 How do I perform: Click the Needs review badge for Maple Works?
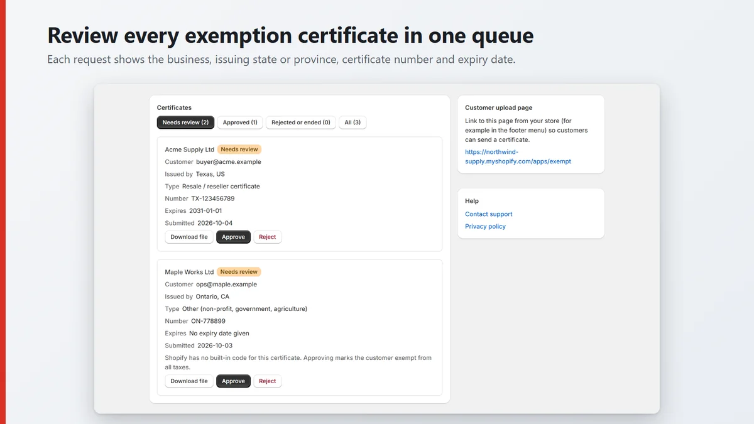pyautogui.click(x=239, y=272)
